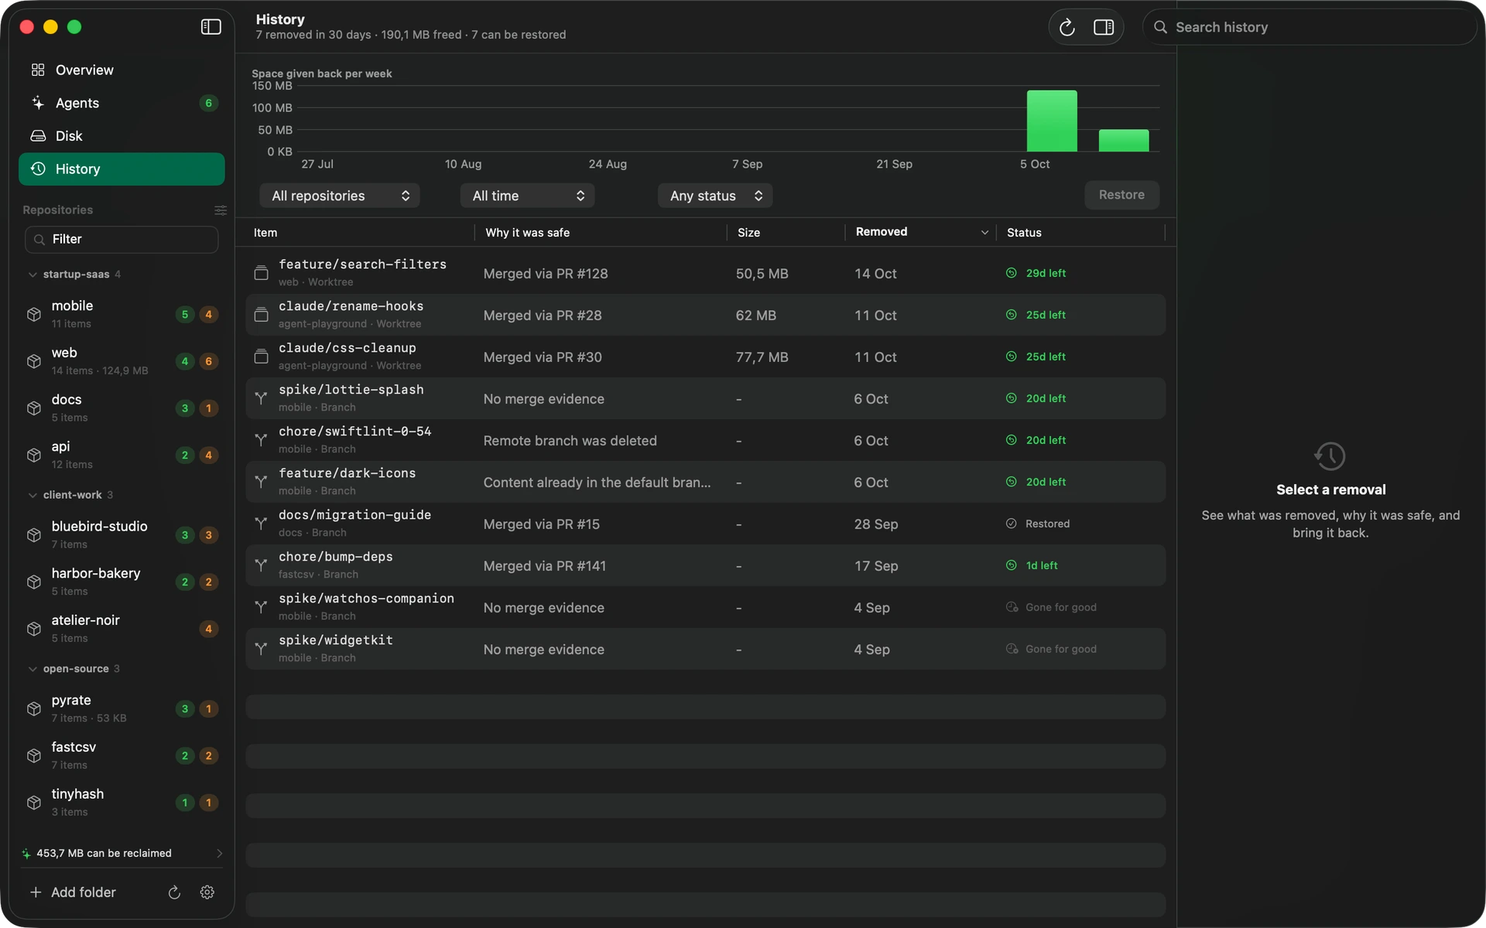This screenshot has width=1486, height=928.
Task: Click the green badge 5 on mobile
Action: tap(184, 314)
